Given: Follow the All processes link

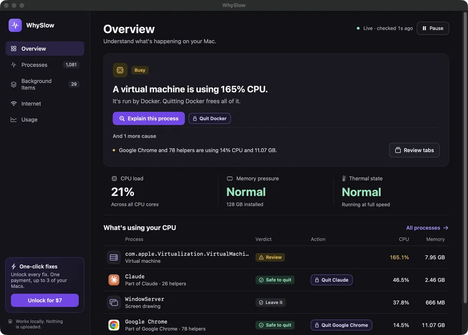Looking at the screenshot, I should click(x=427, y=228).
